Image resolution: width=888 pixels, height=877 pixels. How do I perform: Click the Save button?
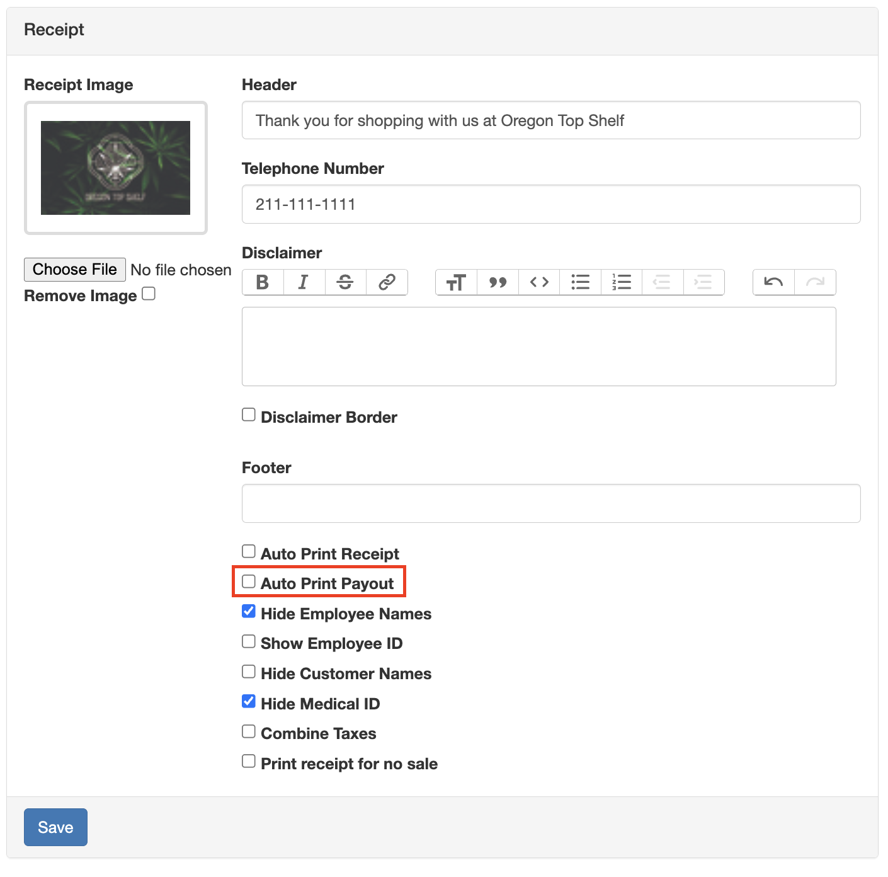coord(55,827)
